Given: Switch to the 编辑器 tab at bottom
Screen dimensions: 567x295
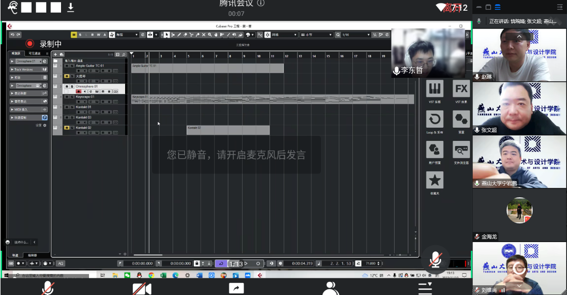Looking at the screenshot, I should pos(32,255).
